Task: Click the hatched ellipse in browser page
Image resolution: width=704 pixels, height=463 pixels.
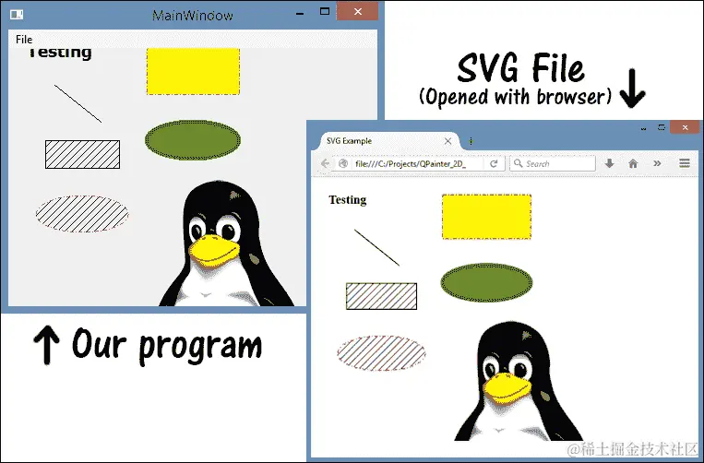Action: click(x=382, y=353)
